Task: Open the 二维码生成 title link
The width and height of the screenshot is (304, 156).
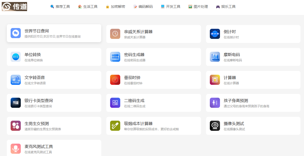Action: coord(134,100)
